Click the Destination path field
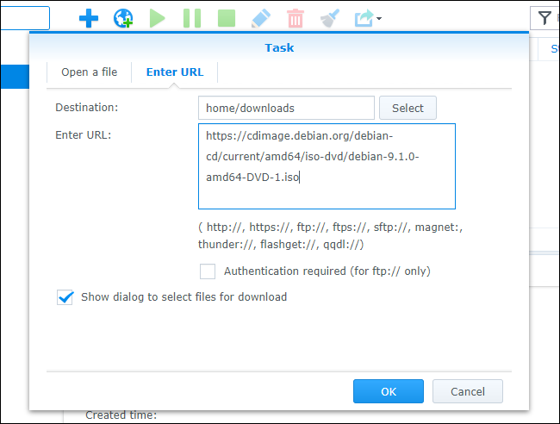Viewport: 560px width, 424px height. (286, 109)
